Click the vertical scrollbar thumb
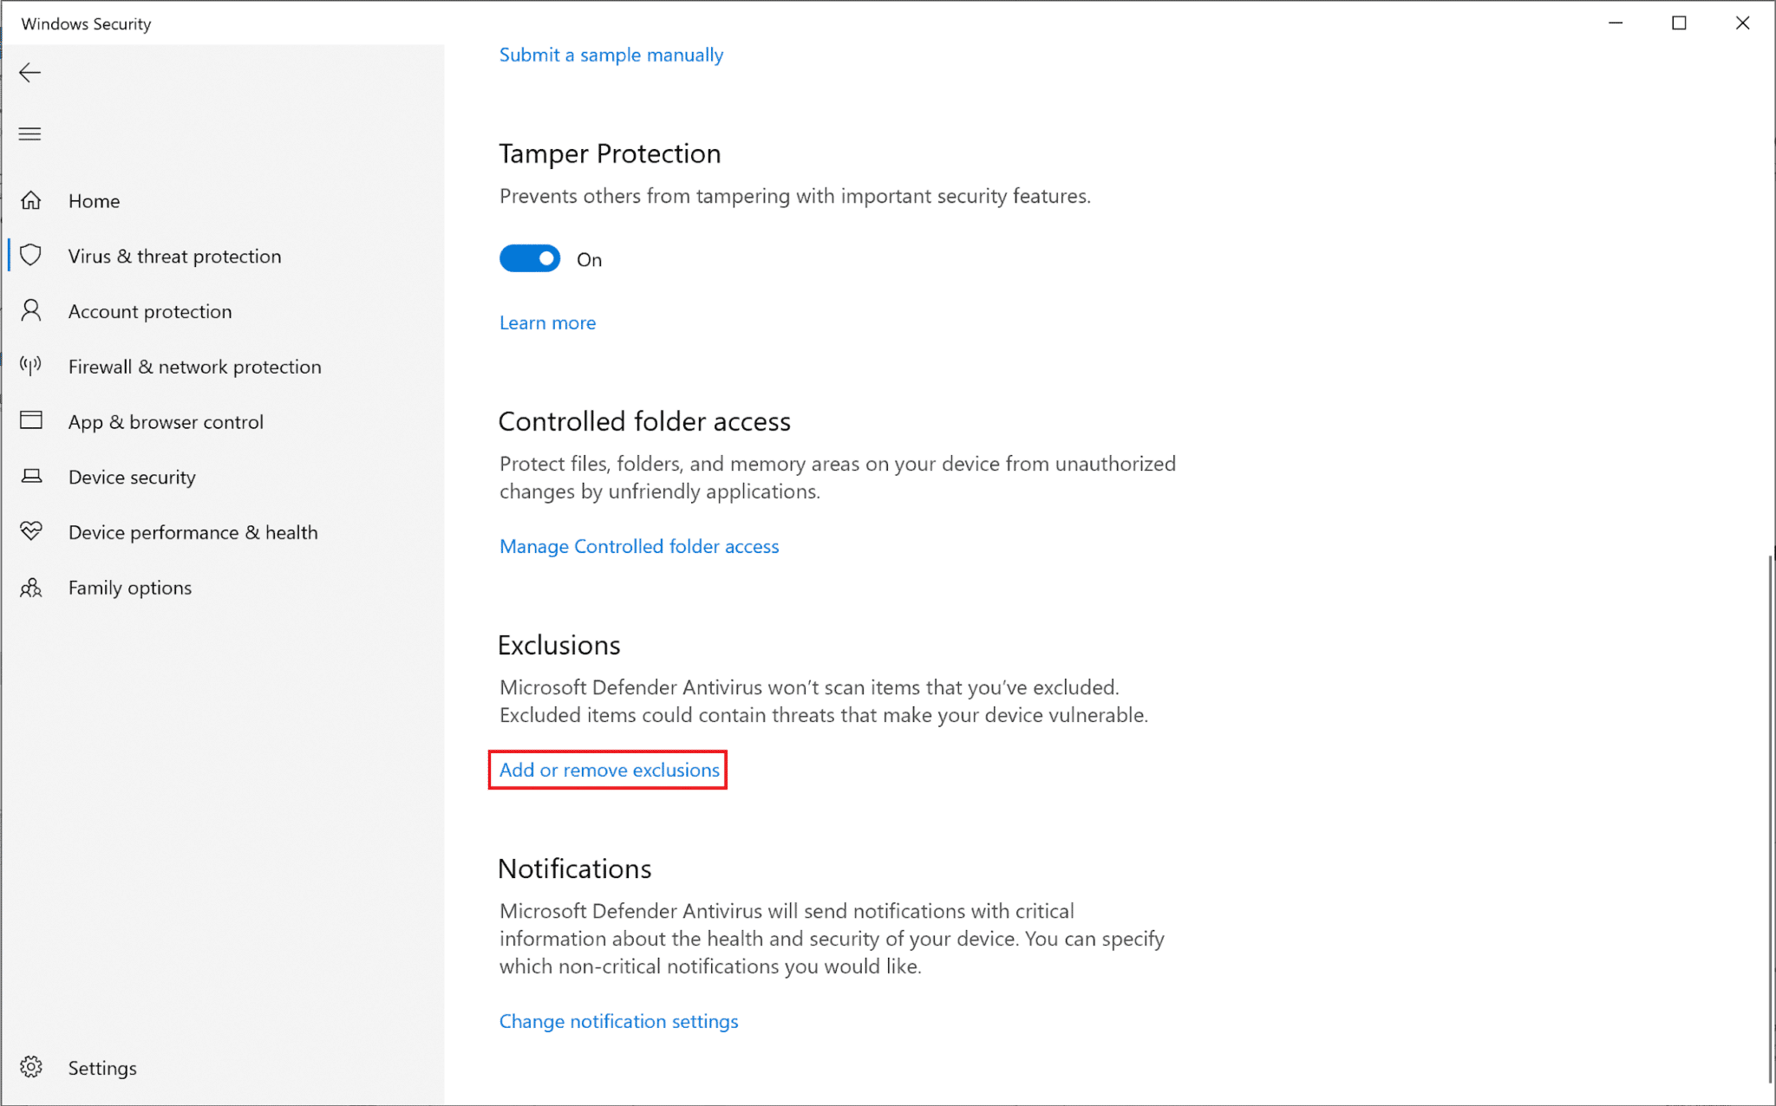 point(1770,818)
